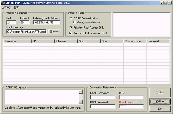The image size is (173, 114).
Task: Click the white log display box
Action: [142, 25]
